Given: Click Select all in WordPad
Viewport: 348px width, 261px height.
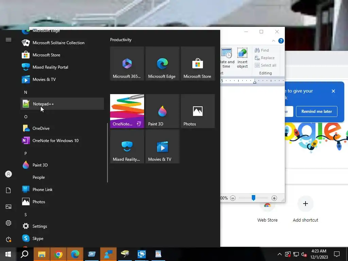Looking at the screenshot, I should (x=265, y=65).
